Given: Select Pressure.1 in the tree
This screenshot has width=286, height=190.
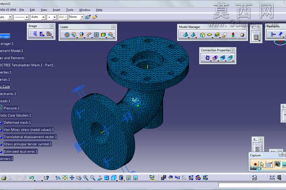Looking at the screenshot, I should (11, 108).
